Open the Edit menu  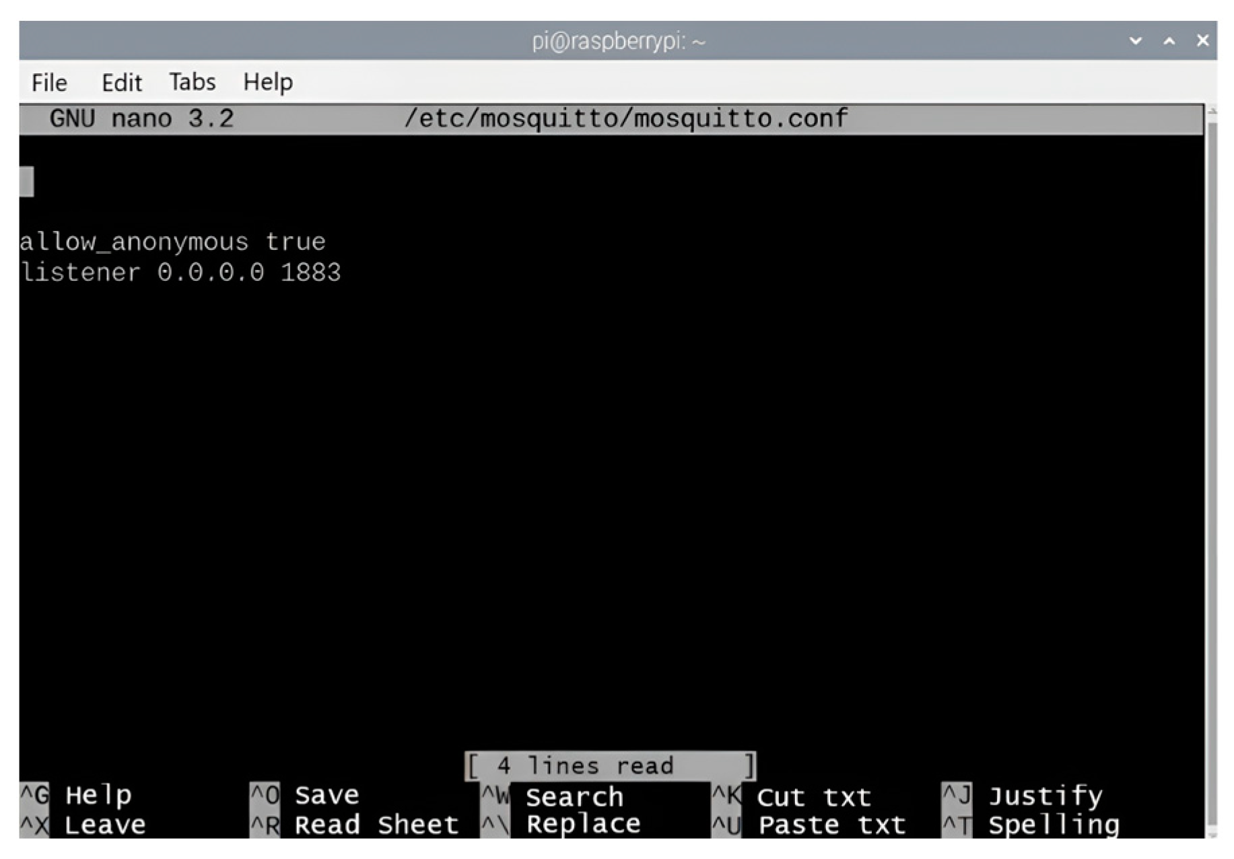tap(121, 83)
